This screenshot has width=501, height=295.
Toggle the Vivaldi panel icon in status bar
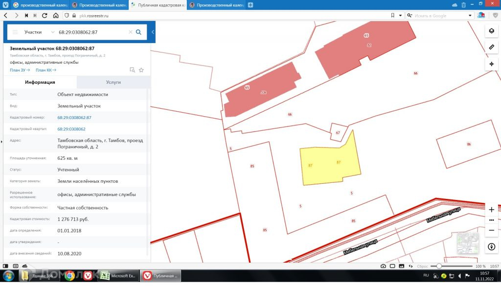5,266
